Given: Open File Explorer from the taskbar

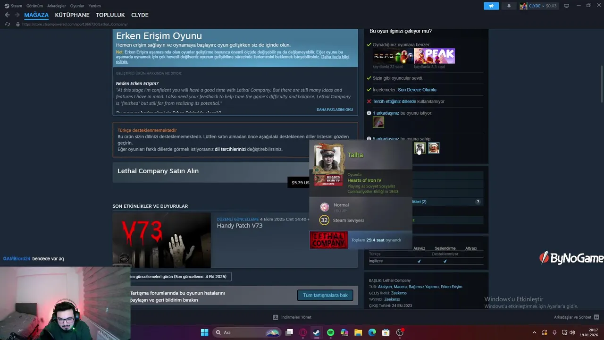Looking at the screenshot, I should point(358,332).
